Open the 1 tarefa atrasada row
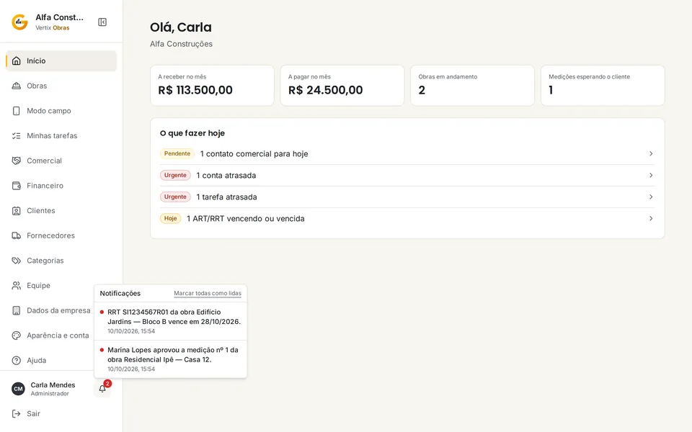 407,197
